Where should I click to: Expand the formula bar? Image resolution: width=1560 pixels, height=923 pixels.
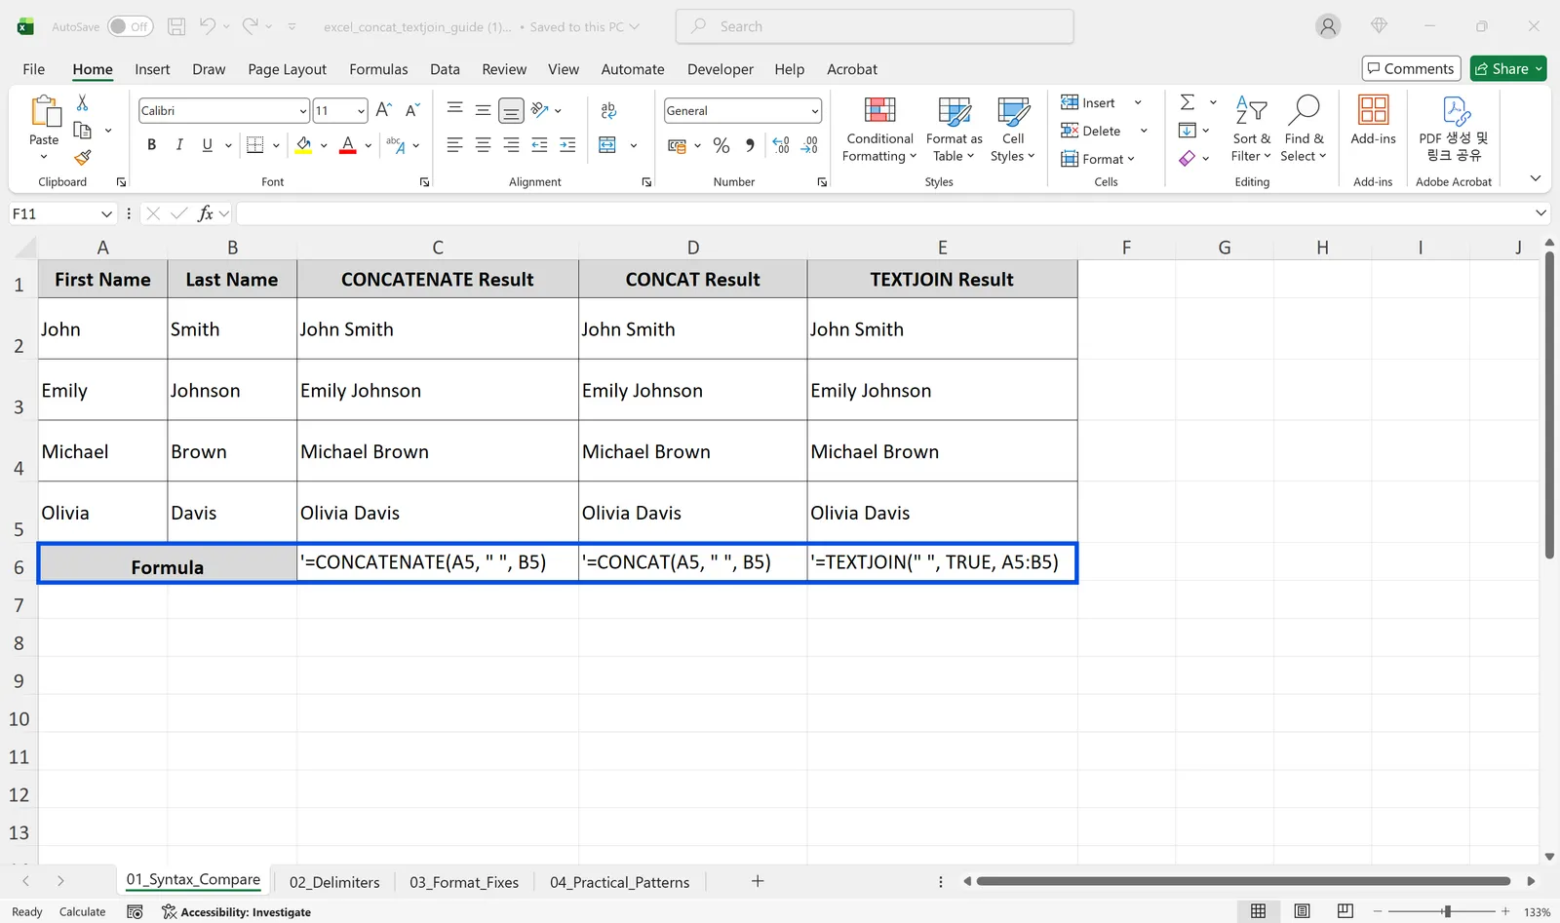1540,213
